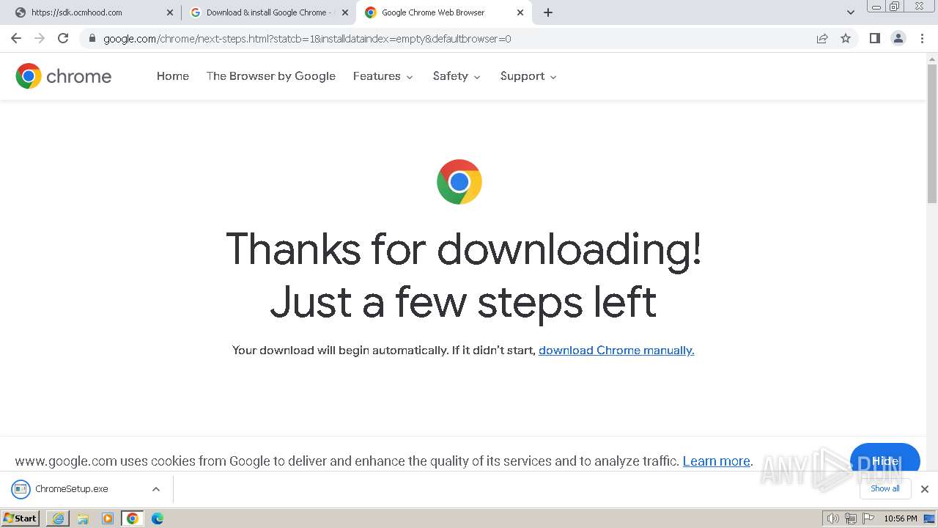Expand the ChromeSetup.exe options chevron

click(156, 489)
